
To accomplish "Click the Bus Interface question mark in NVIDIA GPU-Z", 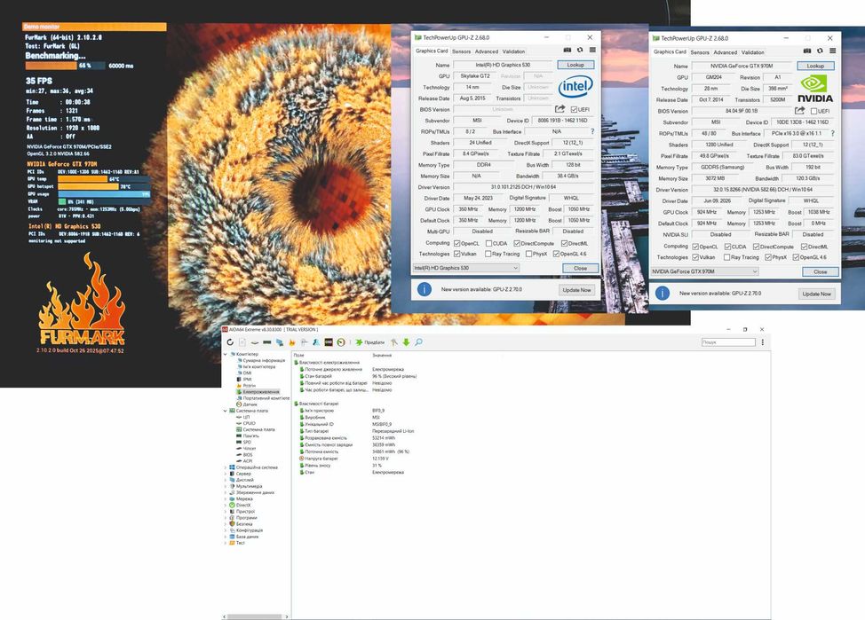I will pos(832,133).
